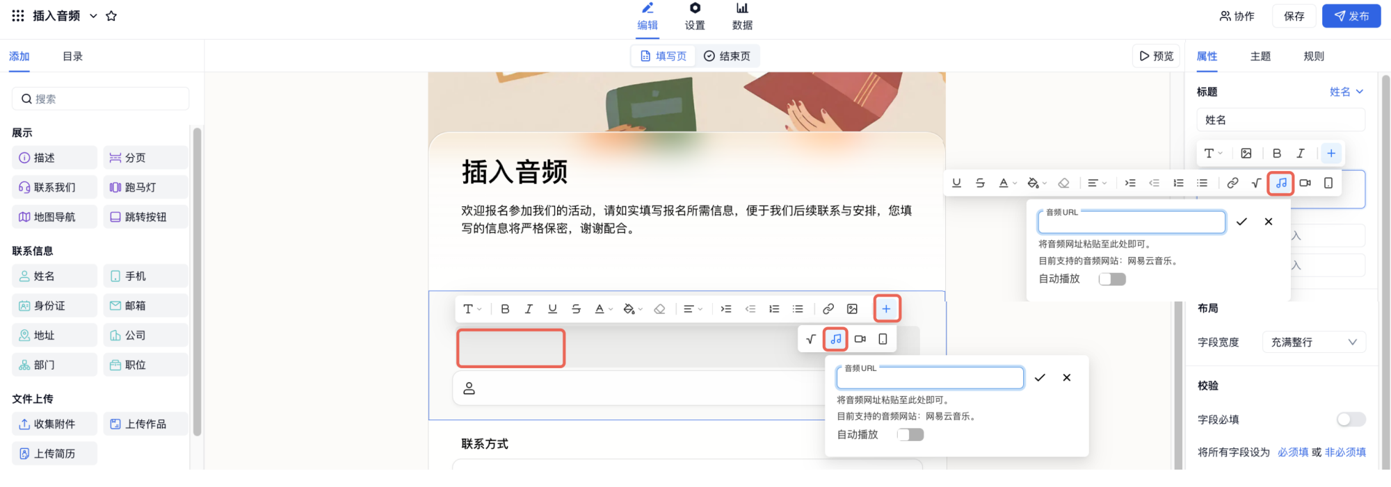
Task: Open the 插入音频 title dropdown arrow
Action: (x=93, y=16)
